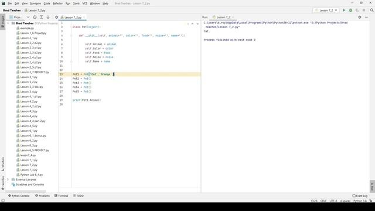Click Lesson 7_2.py breadcrumb in navigation bar

point(35,11)
